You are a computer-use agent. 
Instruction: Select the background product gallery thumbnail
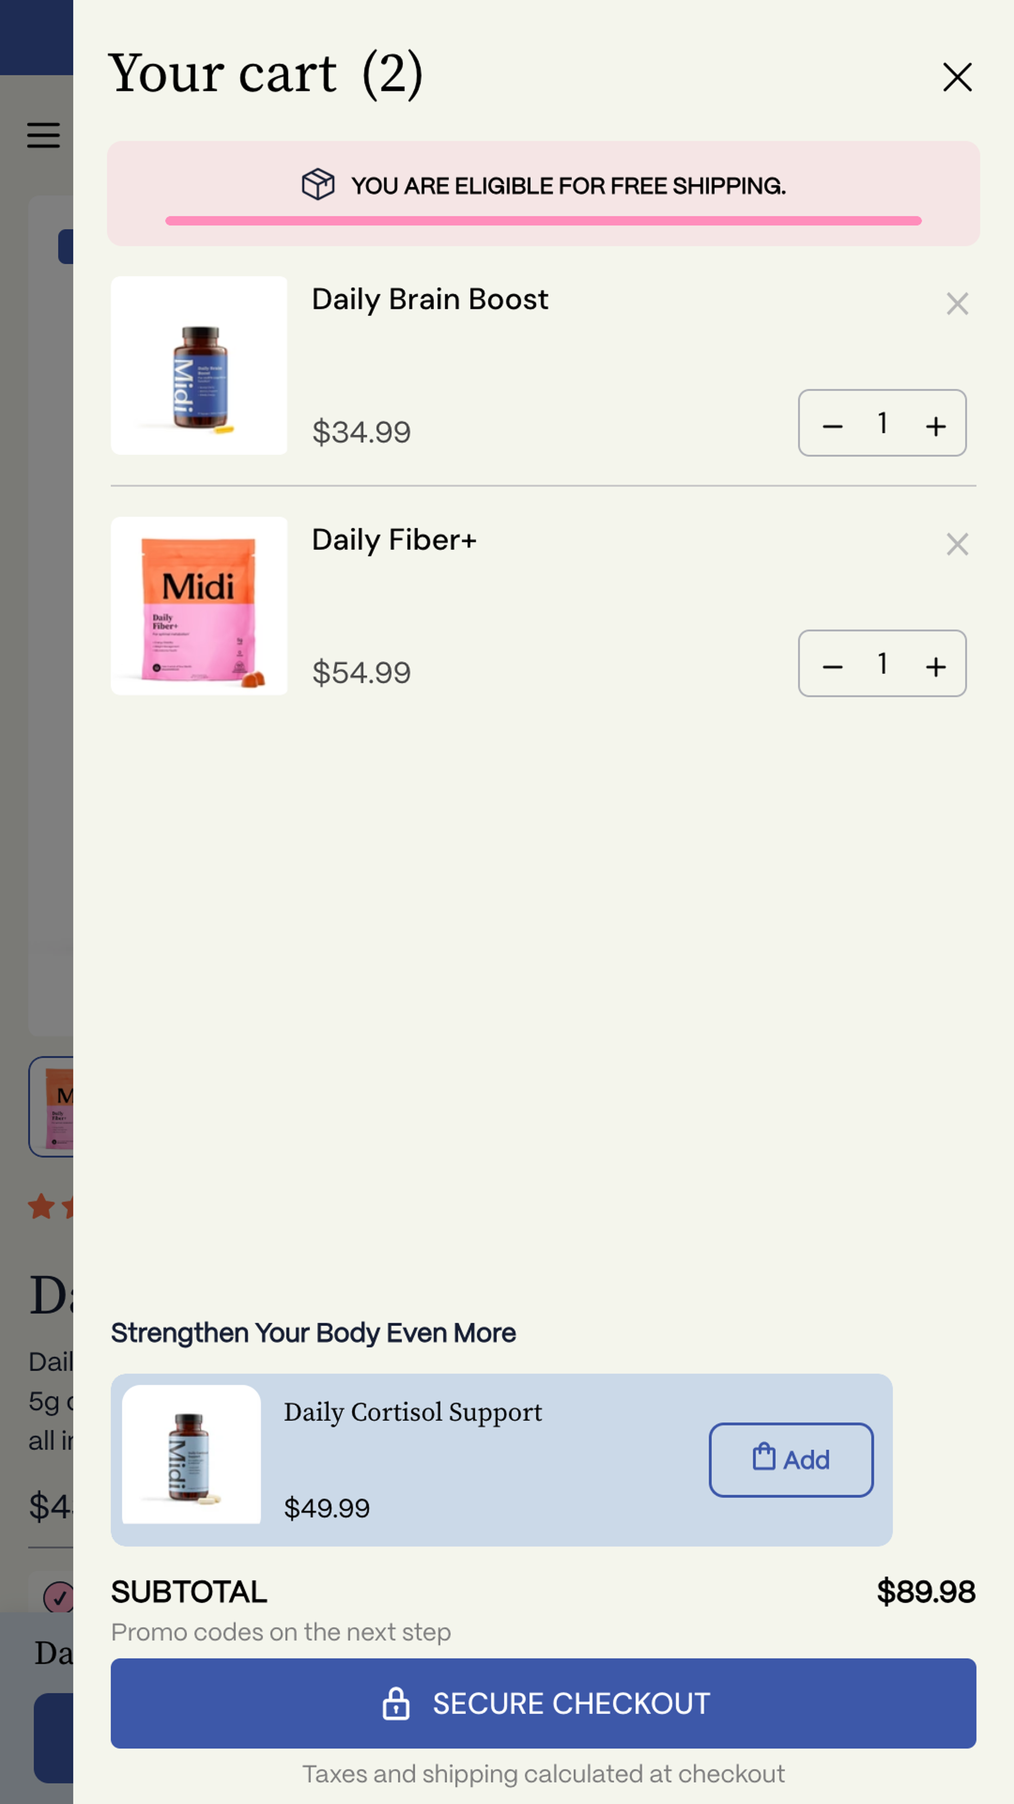point(51,1106)
